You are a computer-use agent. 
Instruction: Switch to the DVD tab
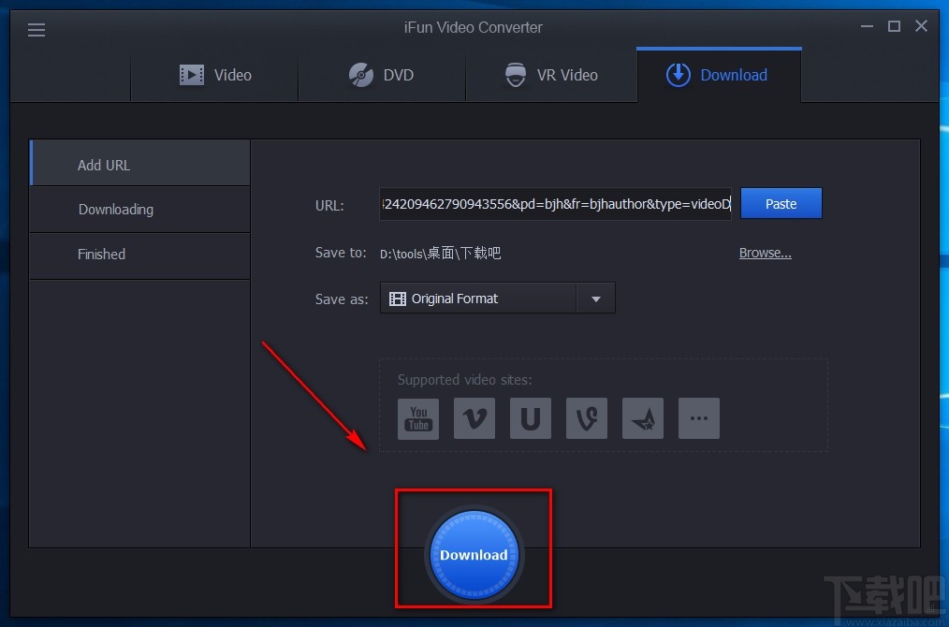coord(382,75)
